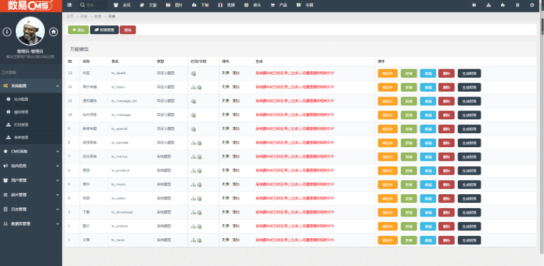
Task: Click the blue 编辑 edit button for tc_product
Action: (428, 171)
